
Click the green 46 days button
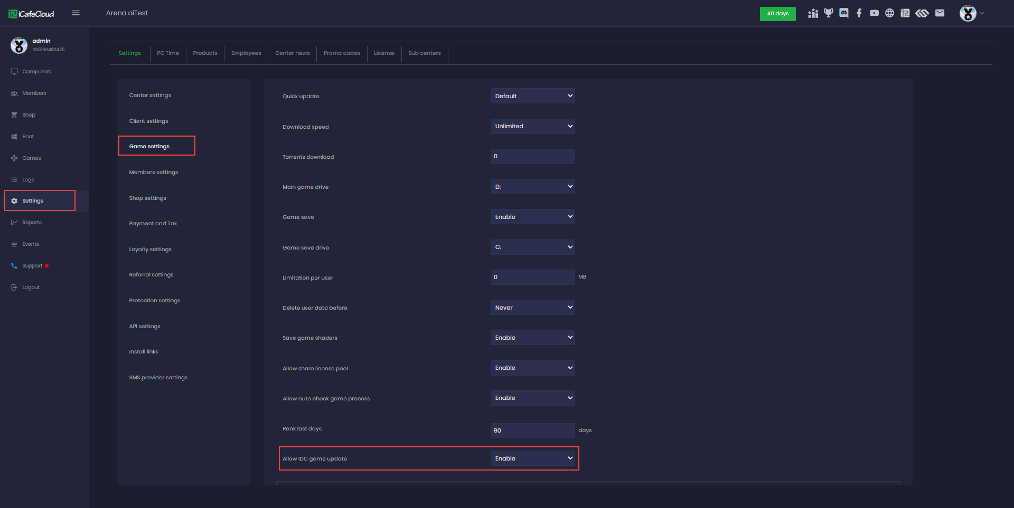coord(777,14)
